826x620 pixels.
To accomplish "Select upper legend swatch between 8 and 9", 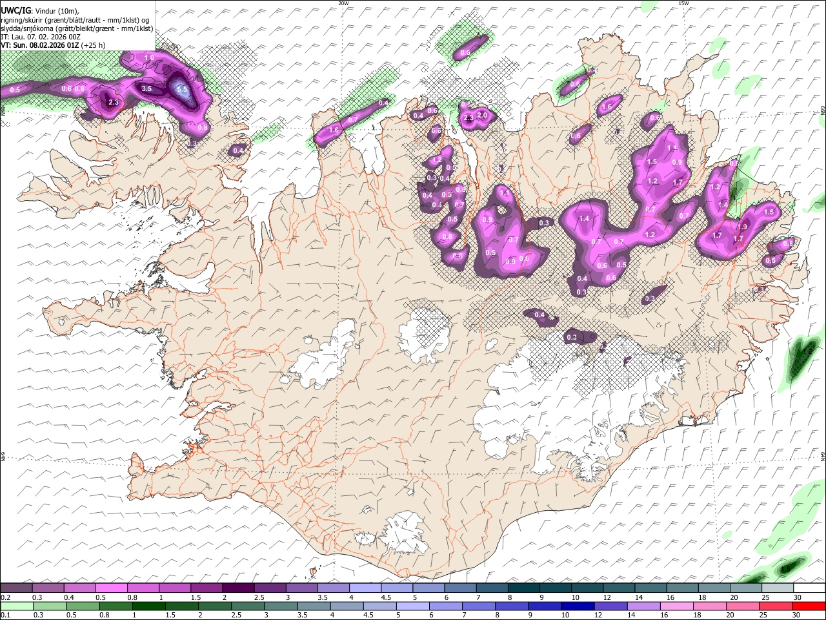I will click(x=523, y=588).
